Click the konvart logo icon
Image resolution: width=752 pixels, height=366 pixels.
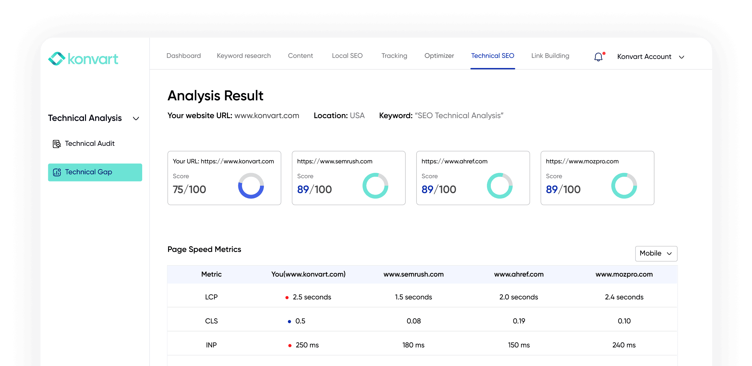click(57, 58)
